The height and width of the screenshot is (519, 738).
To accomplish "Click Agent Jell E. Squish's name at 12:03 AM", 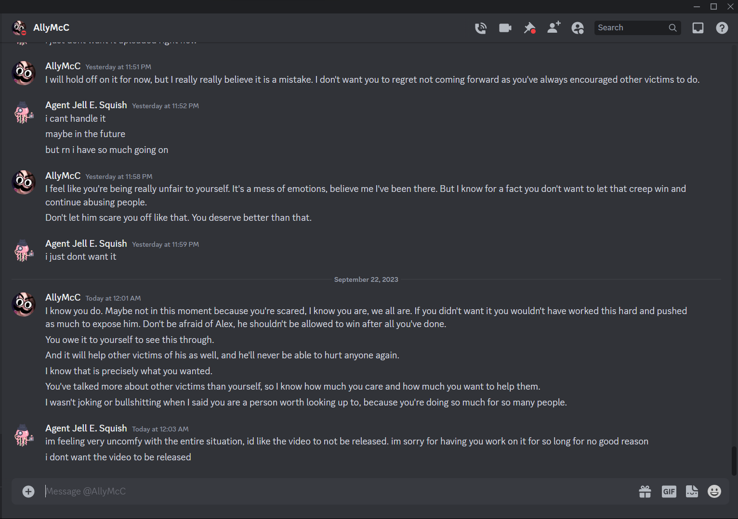I will coord(86,428).
